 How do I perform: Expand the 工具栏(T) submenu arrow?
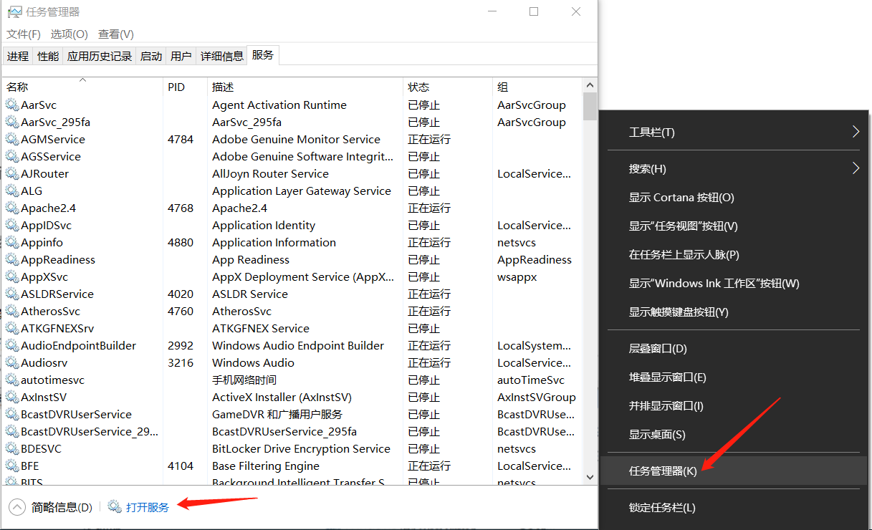[x=856, y=132]
